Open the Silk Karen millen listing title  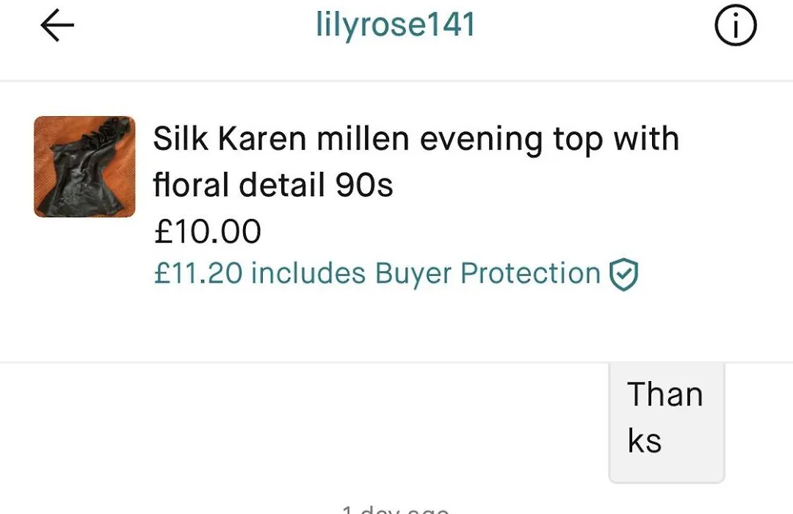click(x=416, y=161)
